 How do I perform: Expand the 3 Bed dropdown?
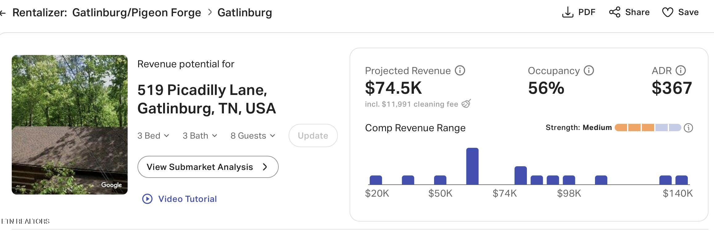pyautogui.click(x=153, y=136)
